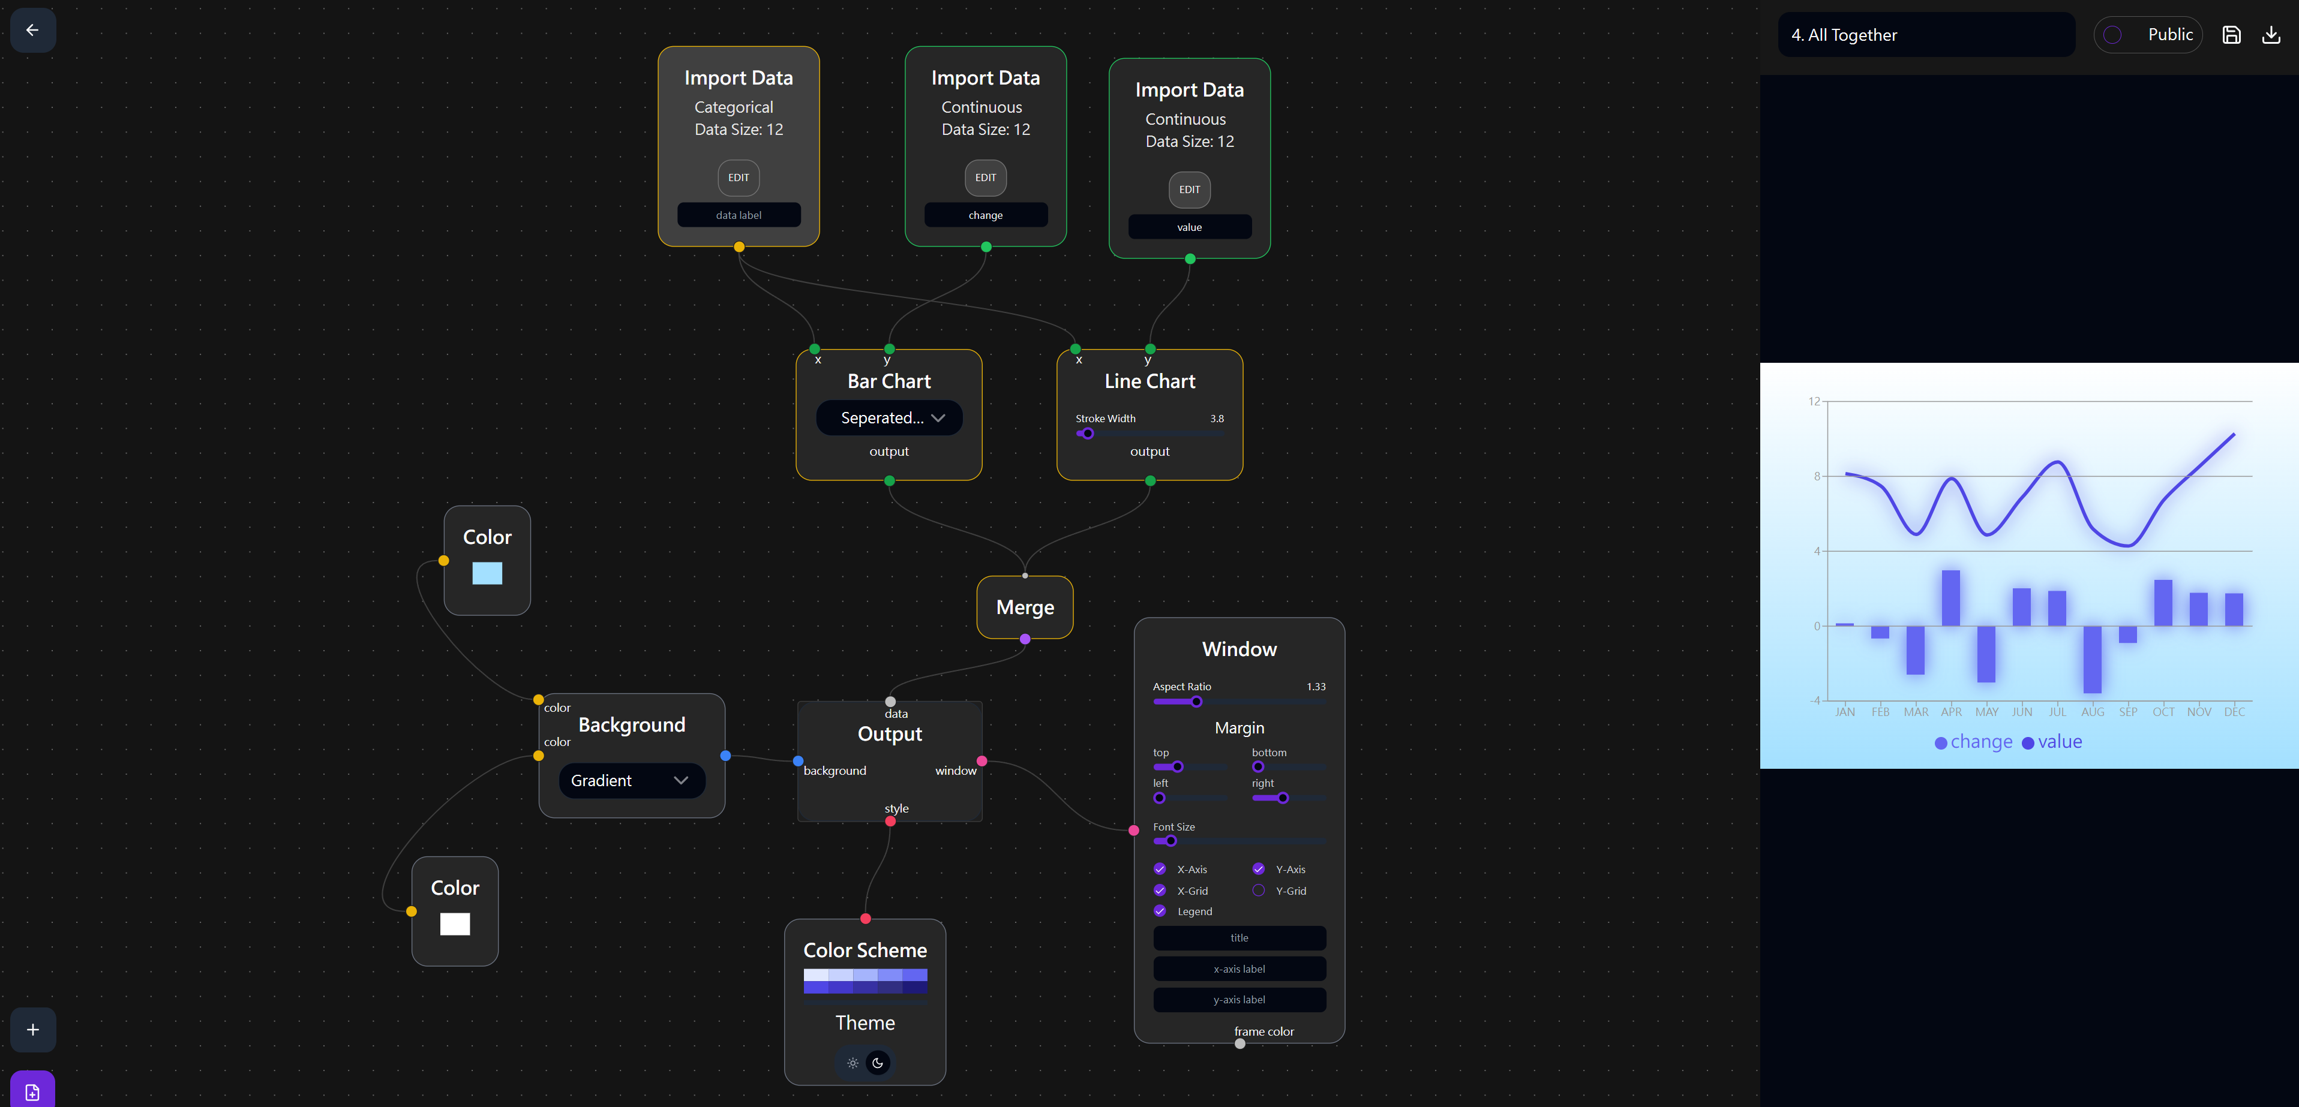Click the save icon in header
2299x1107 pixels.
[2231, 35]
